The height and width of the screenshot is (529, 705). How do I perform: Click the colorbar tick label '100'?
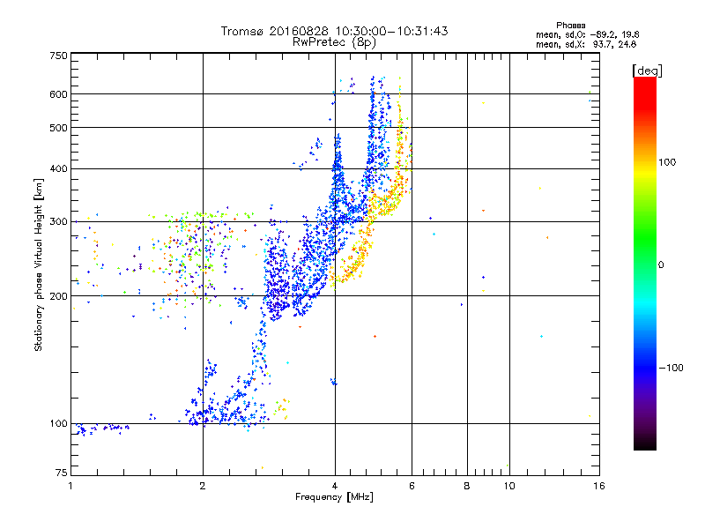[x=667, y=162]
